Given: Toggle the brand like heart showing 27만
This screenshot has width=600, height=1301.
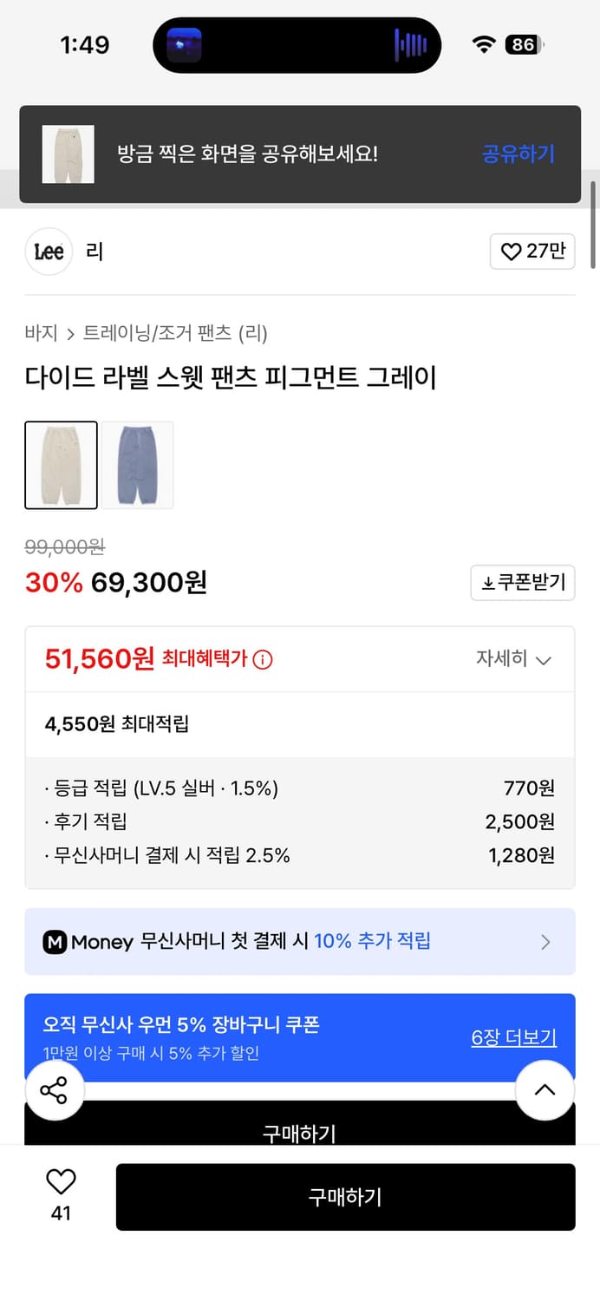Looking at the screenshot, I should (532, 252).
